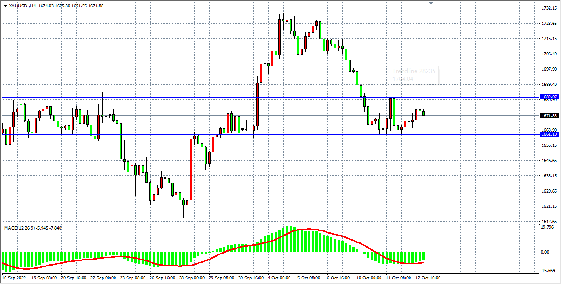Click the 10 Oct 00:00 time label
Screen dimensions: 561x284
[x=368, y=278]
